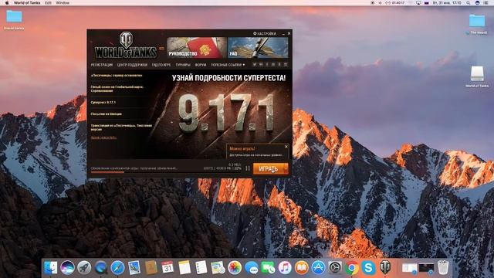This screenshot has height=278, width=494.
Task: Open iBooks from the Dock
Action: click(x=302, y=268)
